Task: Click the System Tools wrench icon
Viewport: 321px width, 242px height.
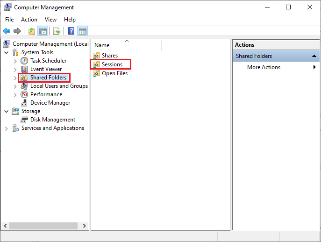Action: tap(15, 52)
